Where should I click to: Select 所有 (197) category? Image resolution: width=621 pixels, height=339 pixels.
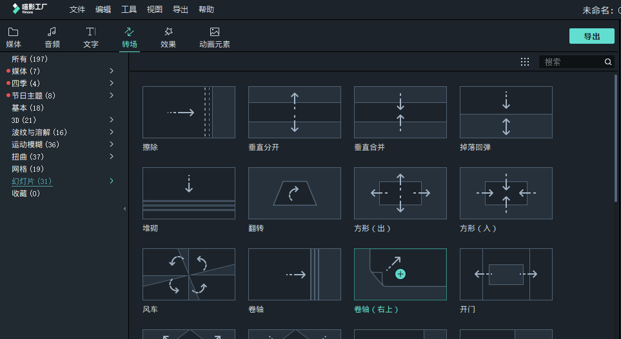pos(30,59)
